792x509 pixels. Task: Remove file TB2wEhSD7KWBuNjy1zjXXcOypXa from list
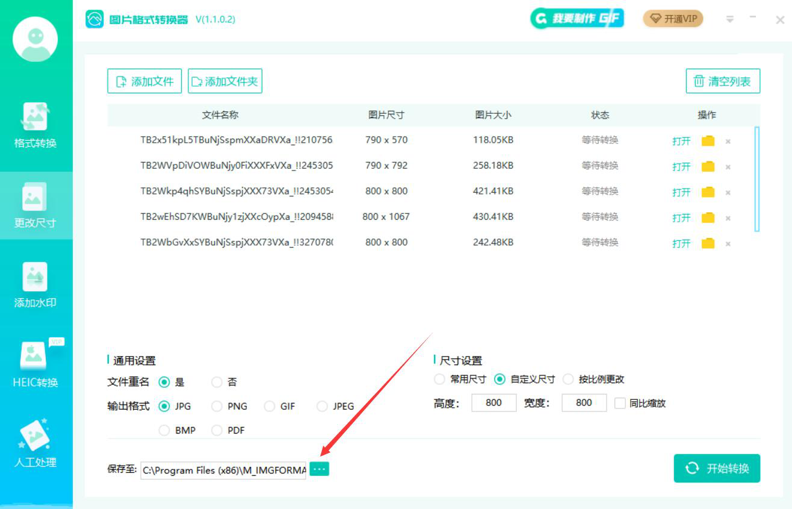728,218
